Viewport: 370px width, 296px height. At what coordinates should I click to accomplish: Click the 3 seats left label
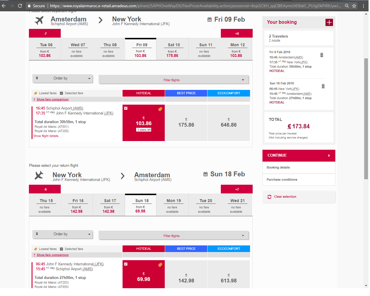144,130
